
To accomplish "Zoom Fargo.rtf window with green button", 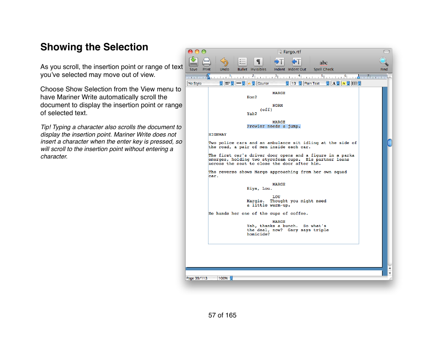I will [204, 52].
